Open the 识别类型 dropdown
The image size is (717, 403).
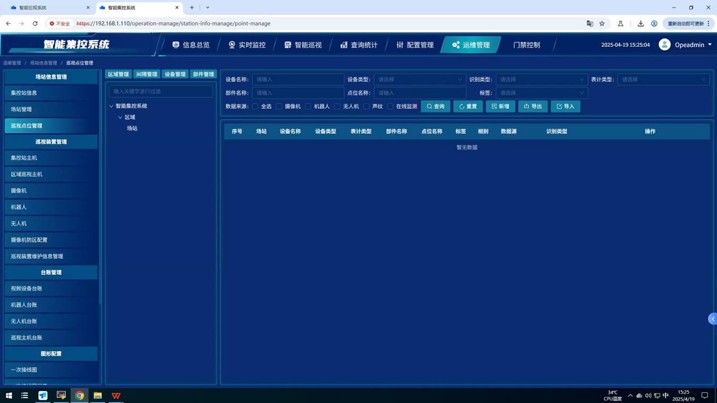(541, 80)
